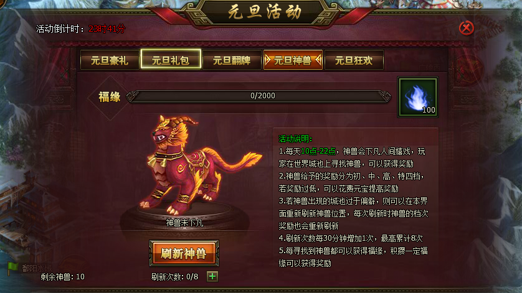Viewport: 522px width, 293px height.
Task: Click the 刷新神兽 button
Action: click(184, 253)
